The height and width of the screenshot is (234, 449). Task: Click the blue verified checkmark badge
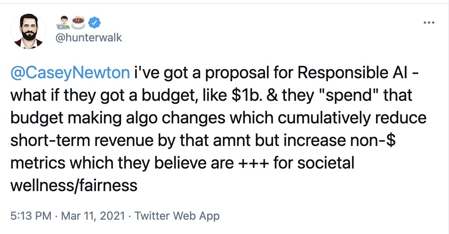click(x=94, y=23)
